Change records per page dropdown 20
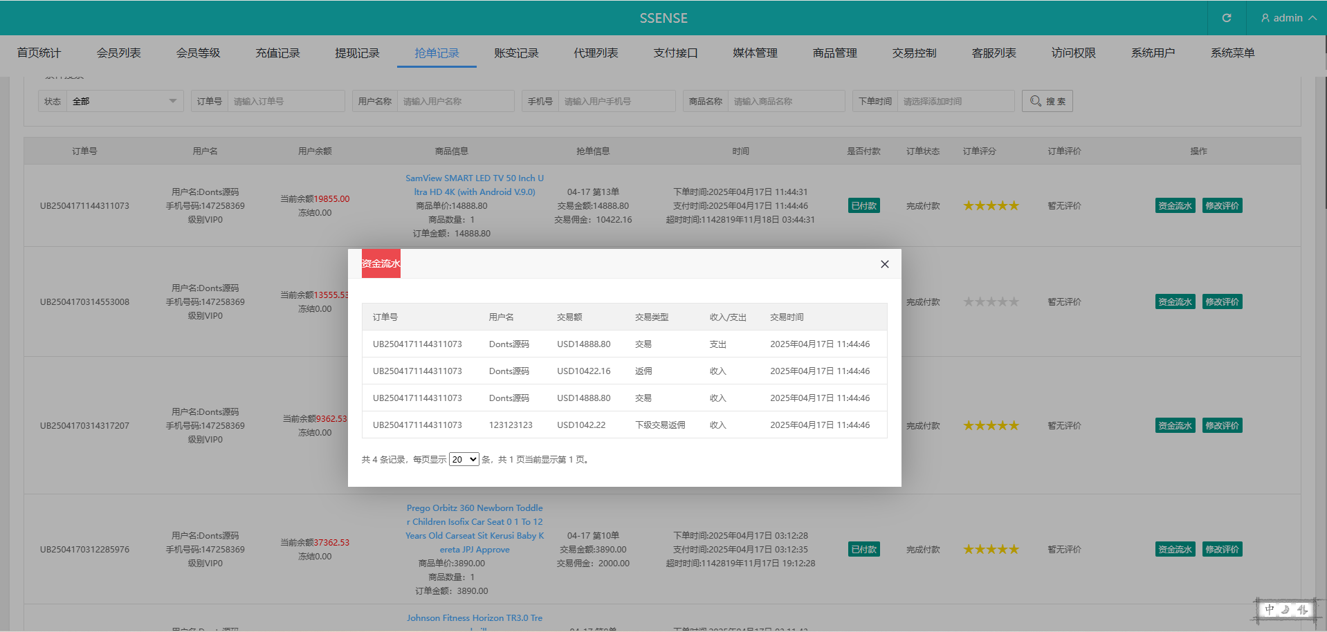The image size is (1327, 632). 464,459
